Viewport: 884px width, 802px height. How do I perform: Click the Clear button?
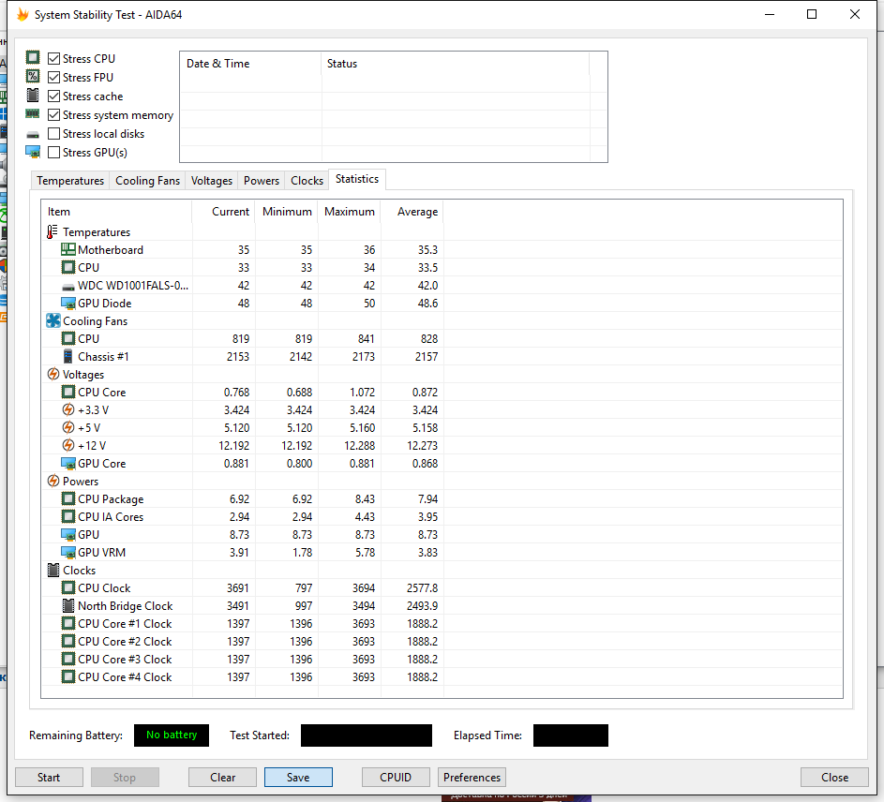(223, 778)
